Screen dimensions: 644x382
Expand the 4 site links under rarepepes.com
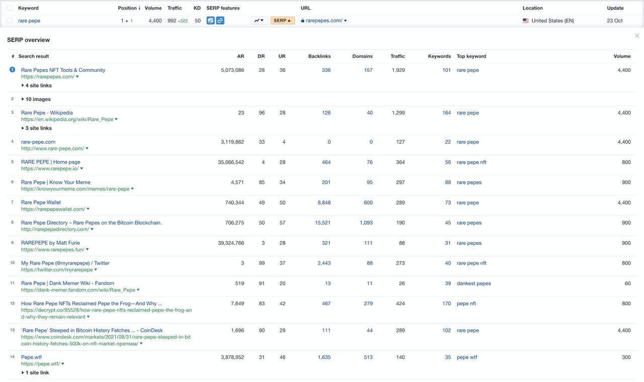click(x=36, y=85)
